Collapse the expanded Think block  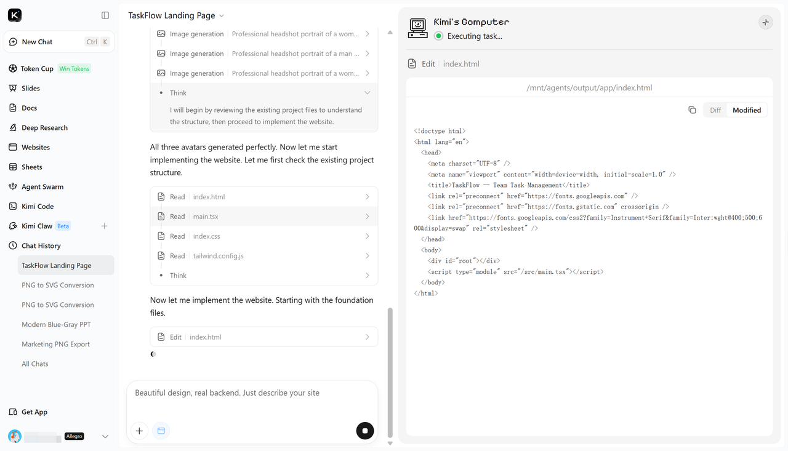368,93
